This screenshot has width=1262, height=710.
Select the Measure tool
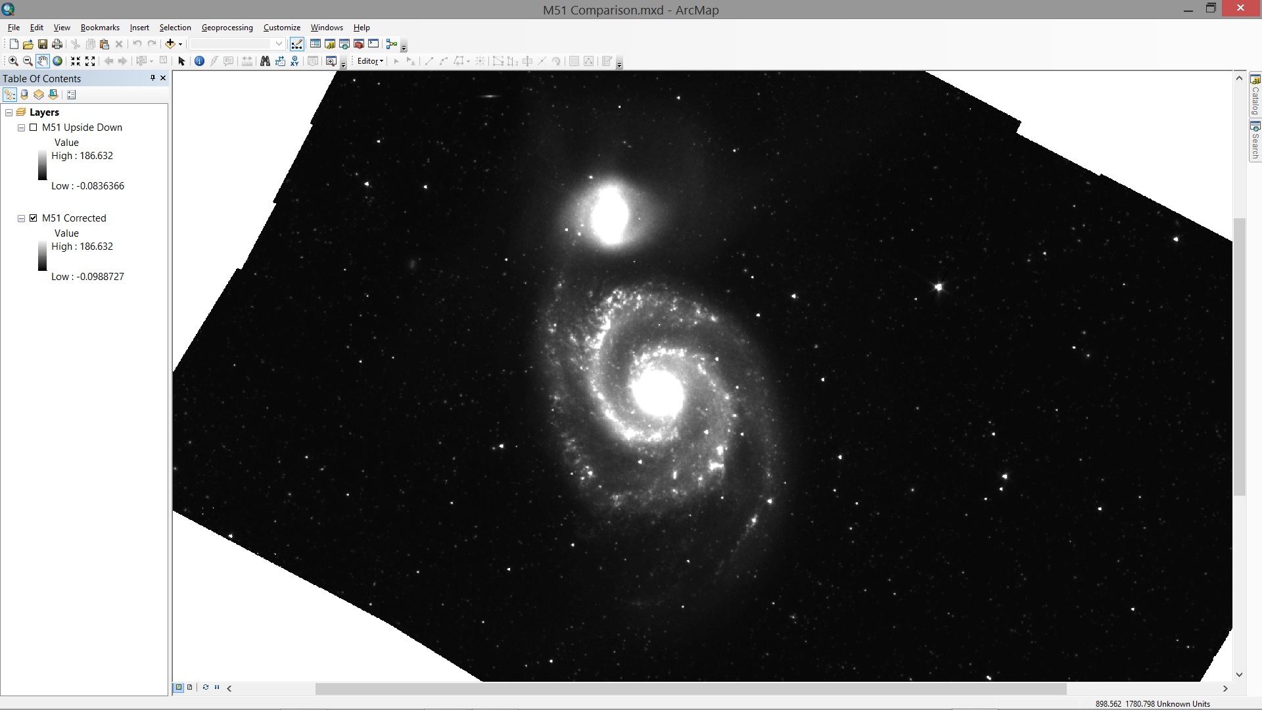246,60
